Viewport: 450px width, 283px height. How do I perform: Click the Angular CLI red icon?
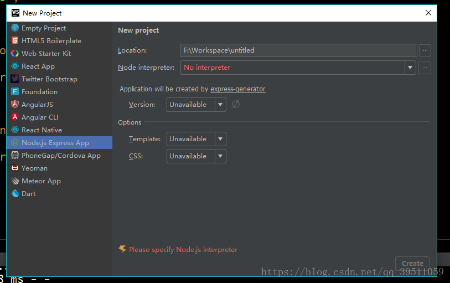15,117
